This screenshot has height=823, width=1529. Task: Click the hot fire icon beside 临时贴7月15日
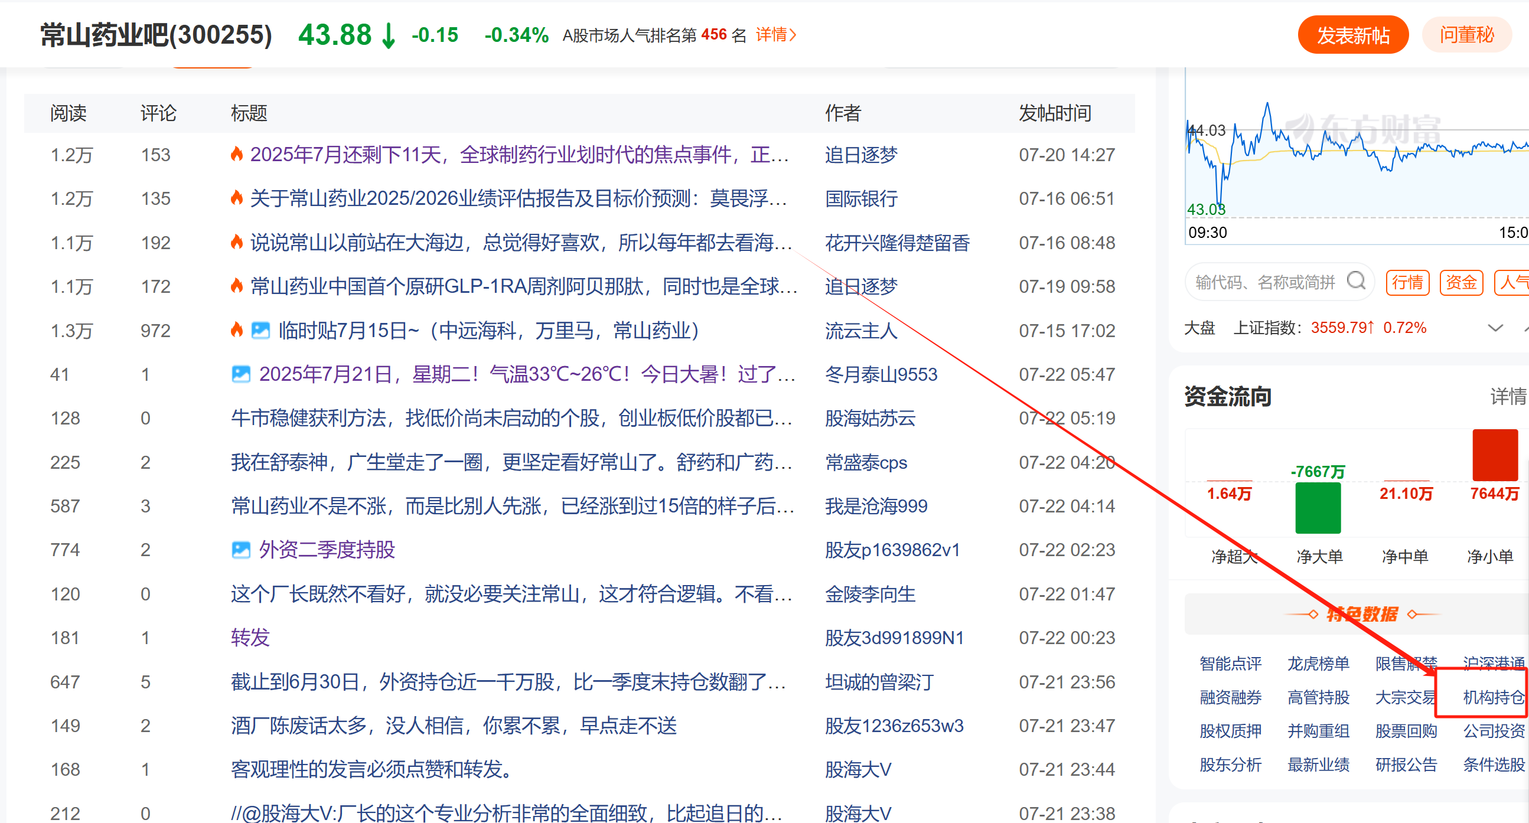tap(237, 330)
